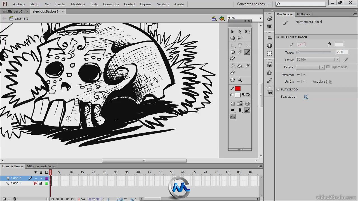This screenshot has width=358, height=201.
Task: Select the Oval shape tool
Action: 232,52
